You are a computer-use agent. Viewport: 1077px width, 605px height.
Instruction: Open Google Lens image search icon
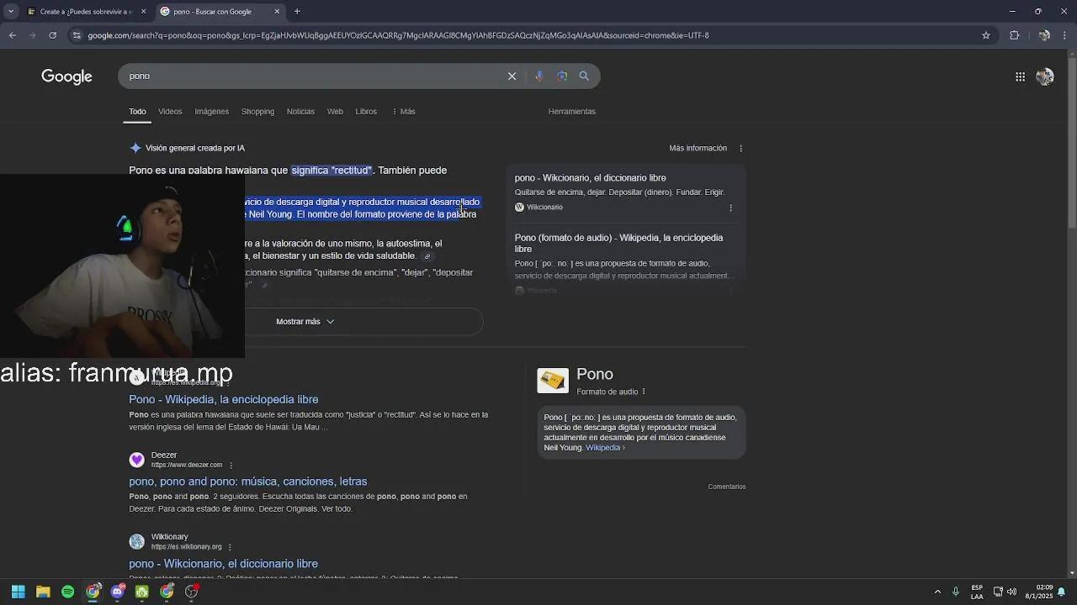tap(562, 76)
